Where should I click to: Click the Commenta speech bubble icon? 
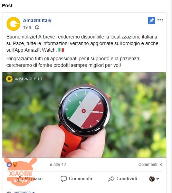tap(64, 179)
